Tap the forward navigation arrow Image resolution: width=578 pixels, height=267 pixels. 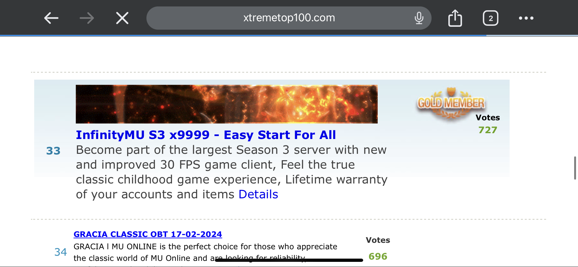coord(87,18)
